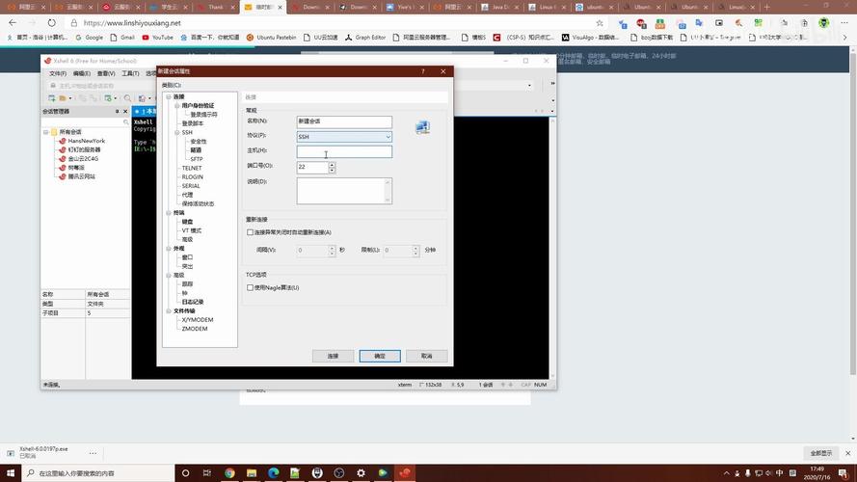Click the computer icon in the dialog
Screen dimensions: 857x482
click(422, 127)
